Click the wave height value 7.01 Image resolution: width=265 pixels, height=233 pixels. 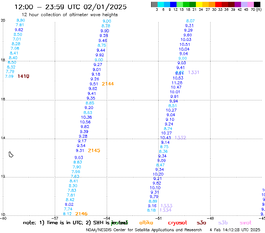coord(17,39)
